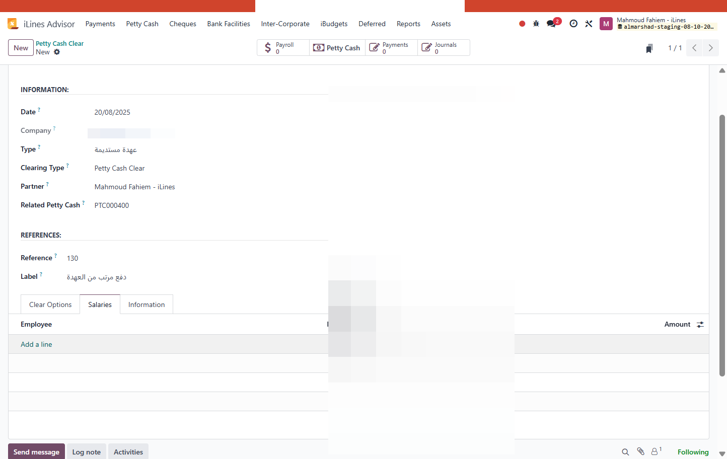Go to the next record arrow
The image size is (727, 459).
pos(711,48)
